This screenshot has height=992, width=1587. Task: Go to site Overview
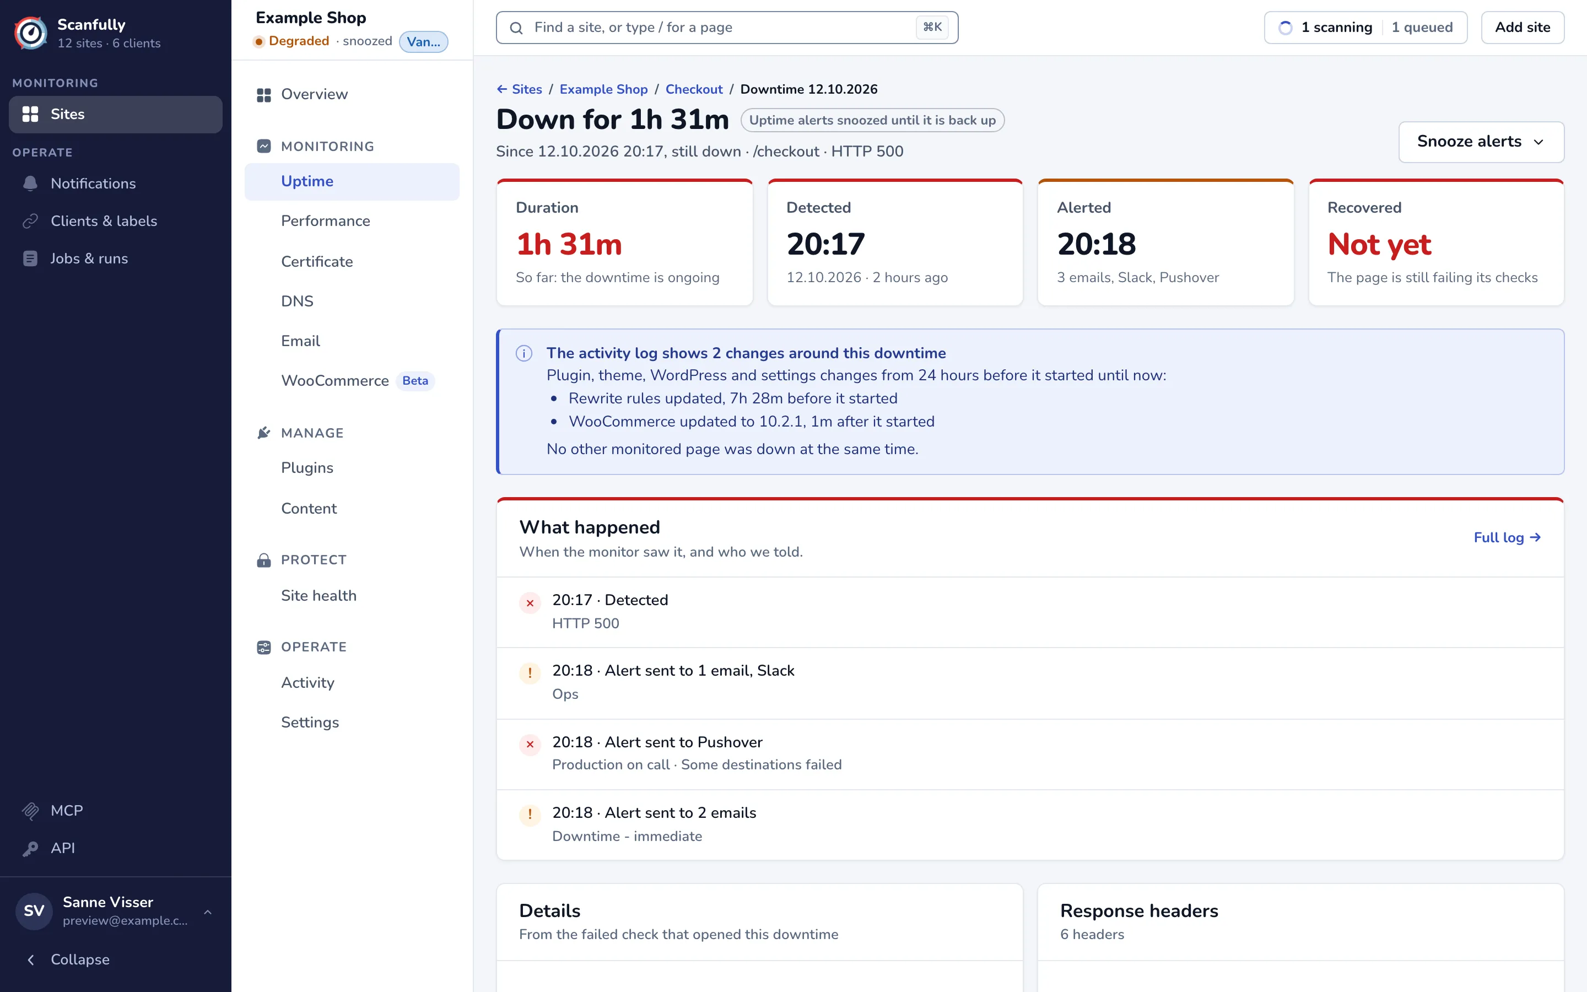[352, 94]
